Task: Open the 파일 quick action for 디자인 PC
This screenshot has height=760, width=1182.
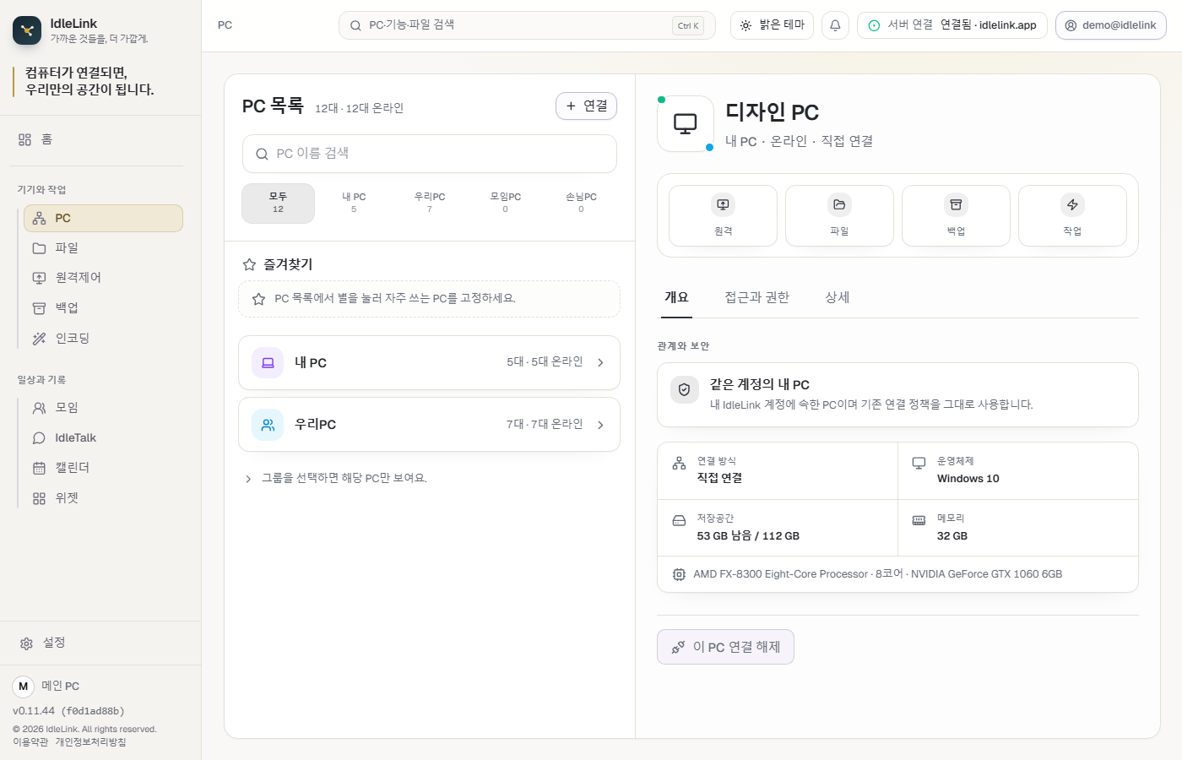Action: pos(839,215)
